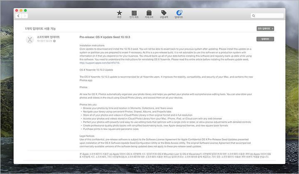Click the 'OS X Yosemite 10.10.3 Update' line
The height and width of the screenshot is (174, 299).
[96, 70]
